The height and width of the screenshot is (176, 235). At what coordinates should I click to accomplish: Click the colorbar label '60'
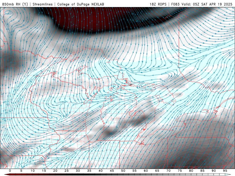click(x=146, y=171)
